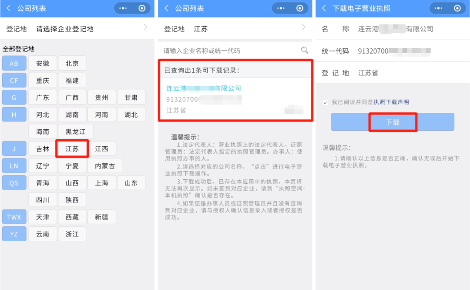
Task: Select the QS letter index
Action: 14,183
